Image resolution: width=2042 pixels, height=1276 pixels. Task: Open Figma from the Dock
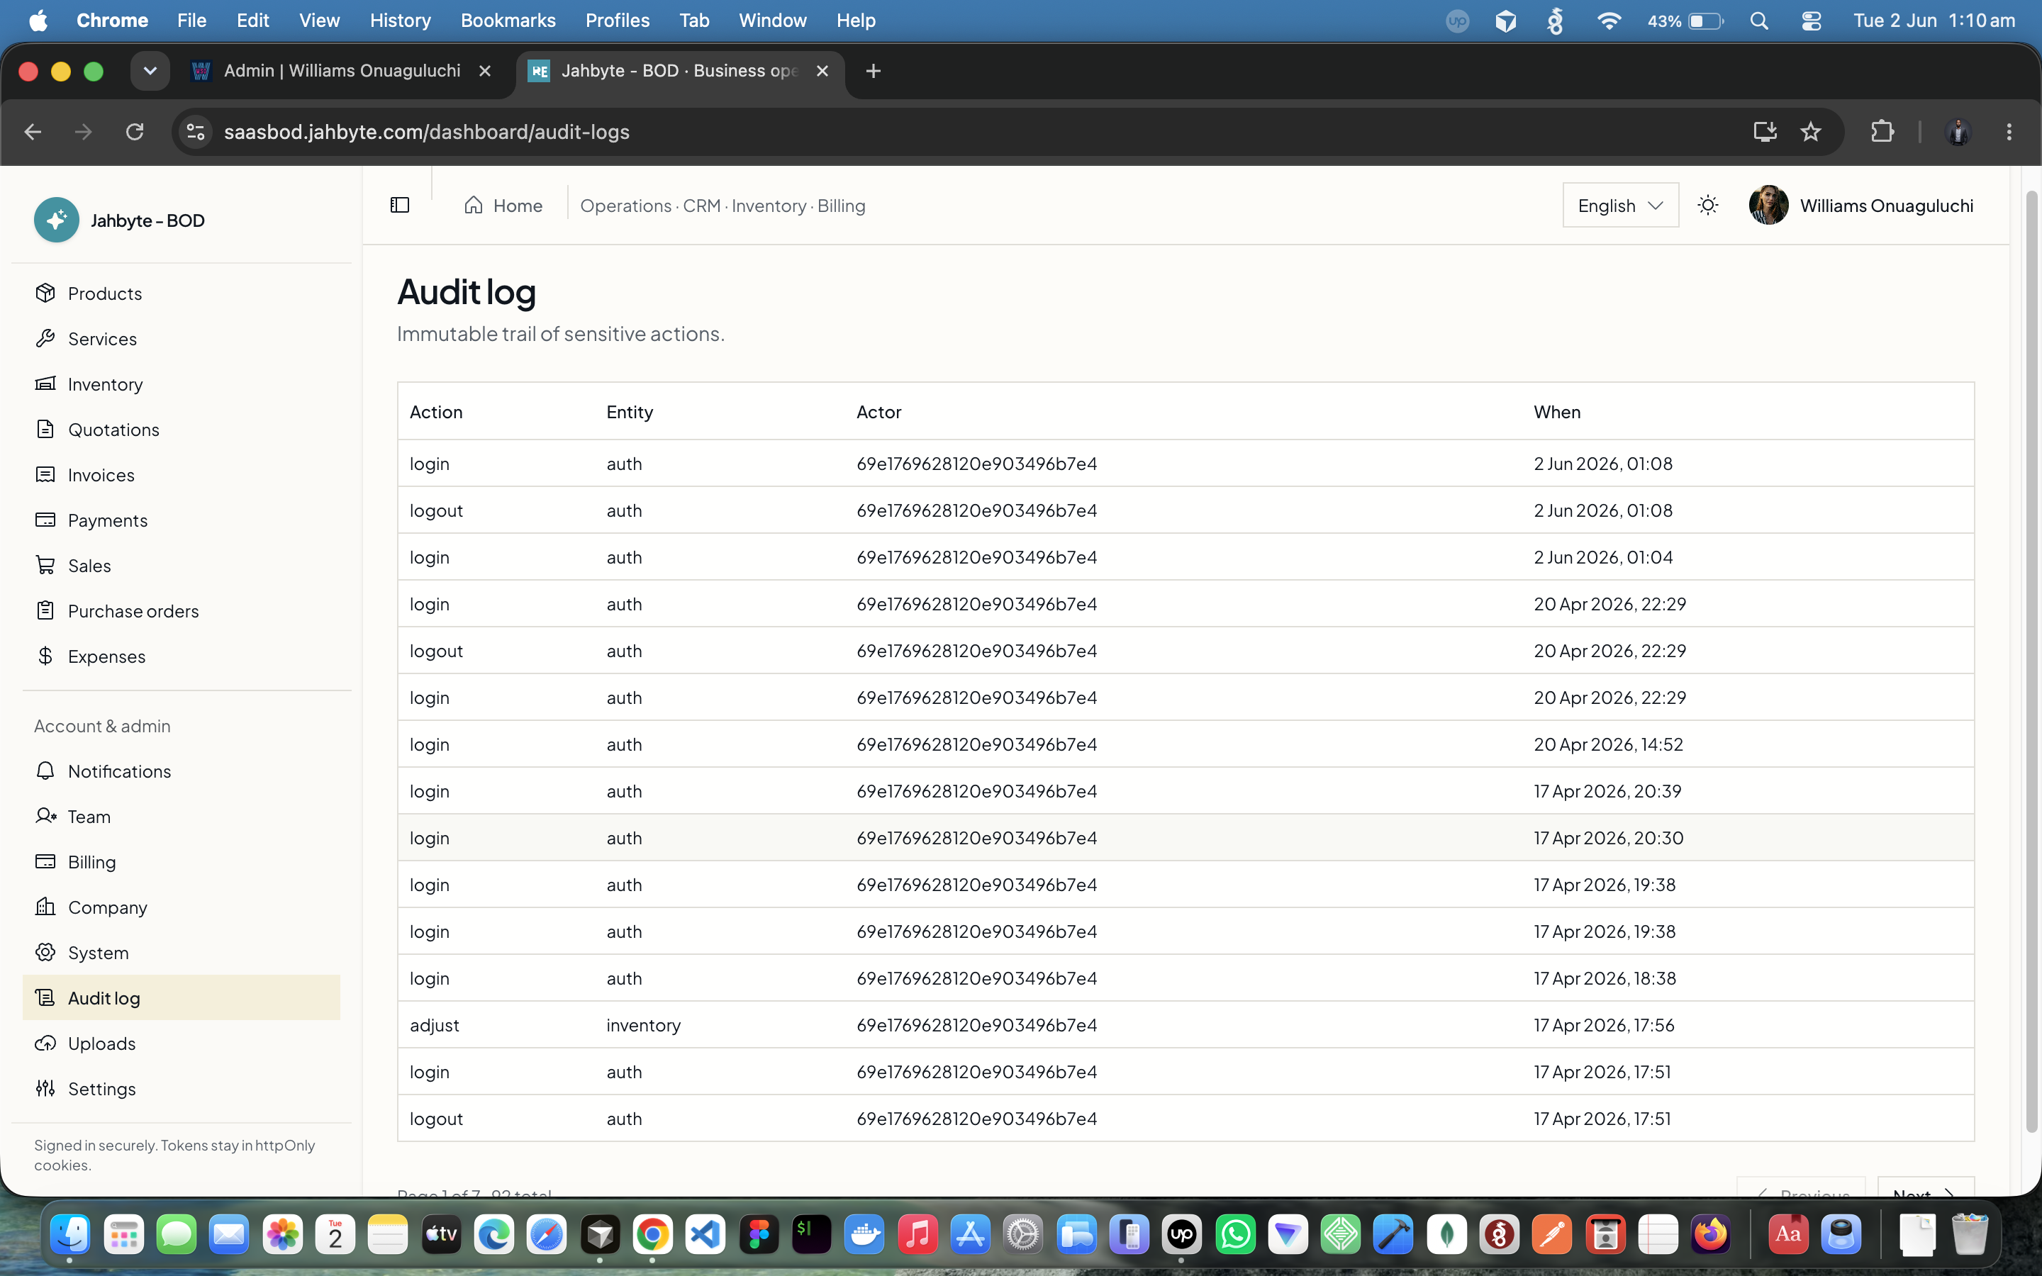pos(759,1235)
